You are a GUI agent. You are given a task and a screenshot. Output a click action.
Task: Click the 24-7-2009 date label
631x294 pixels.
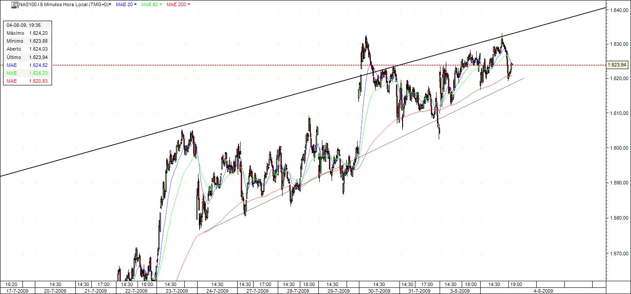tap(217, 291)
